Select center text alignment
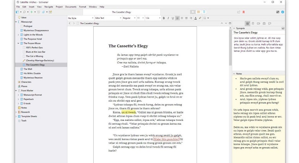 pos(182,18)
